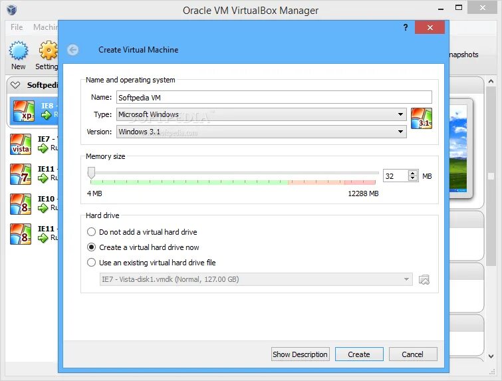This screenshot has width=502, height=381.
Task: Click the Cancel button
Action: (413, 354)
